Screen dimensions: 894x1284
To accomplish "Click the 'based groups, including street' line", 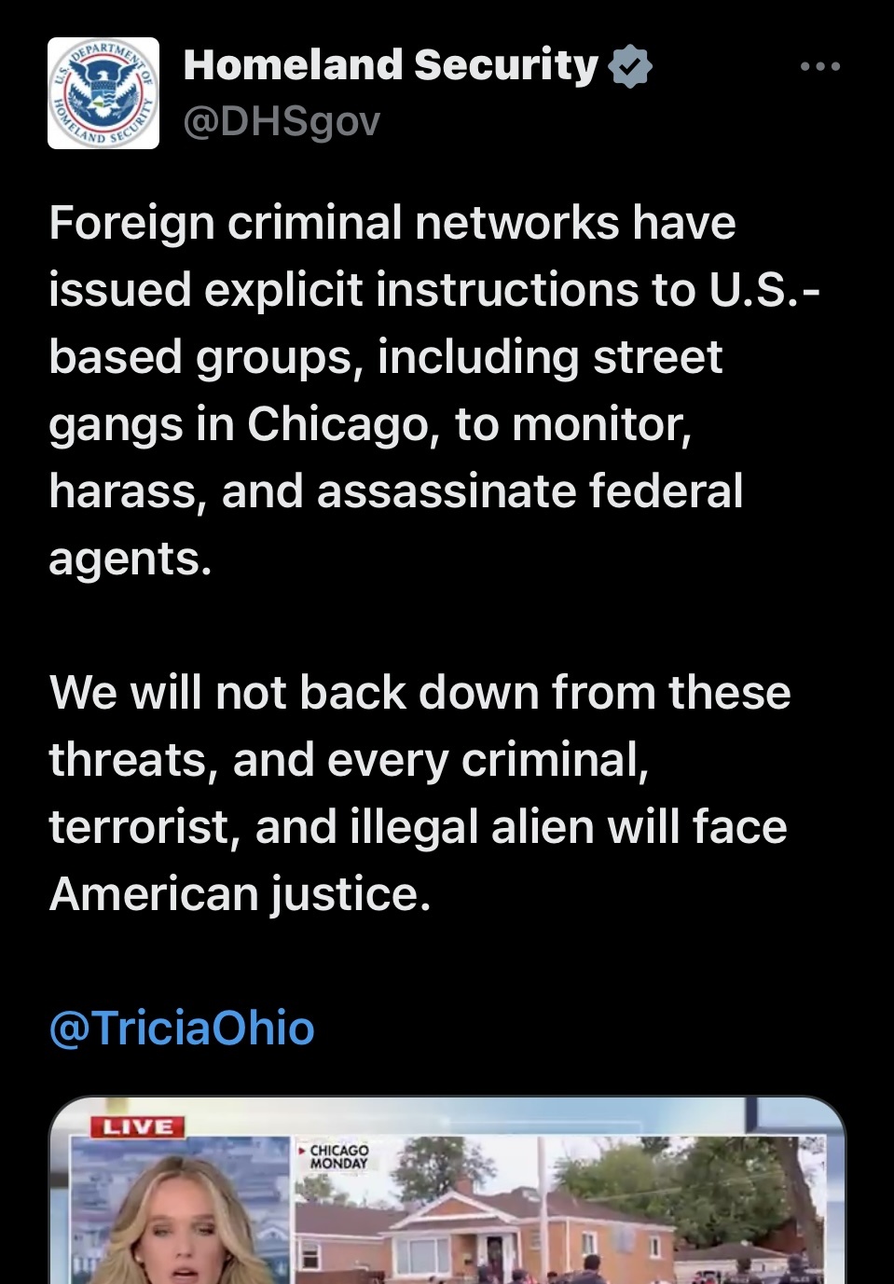I will click(385, 357).
